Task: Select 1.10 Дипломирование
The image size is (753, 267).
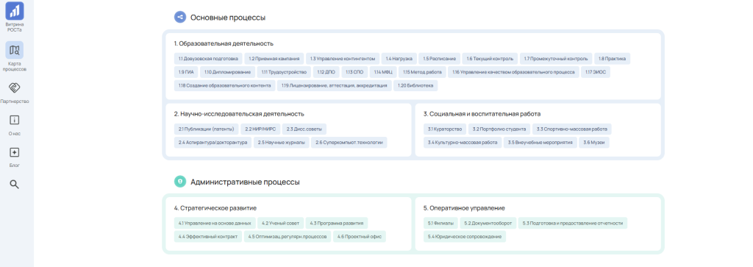Action: click(228, 73)
